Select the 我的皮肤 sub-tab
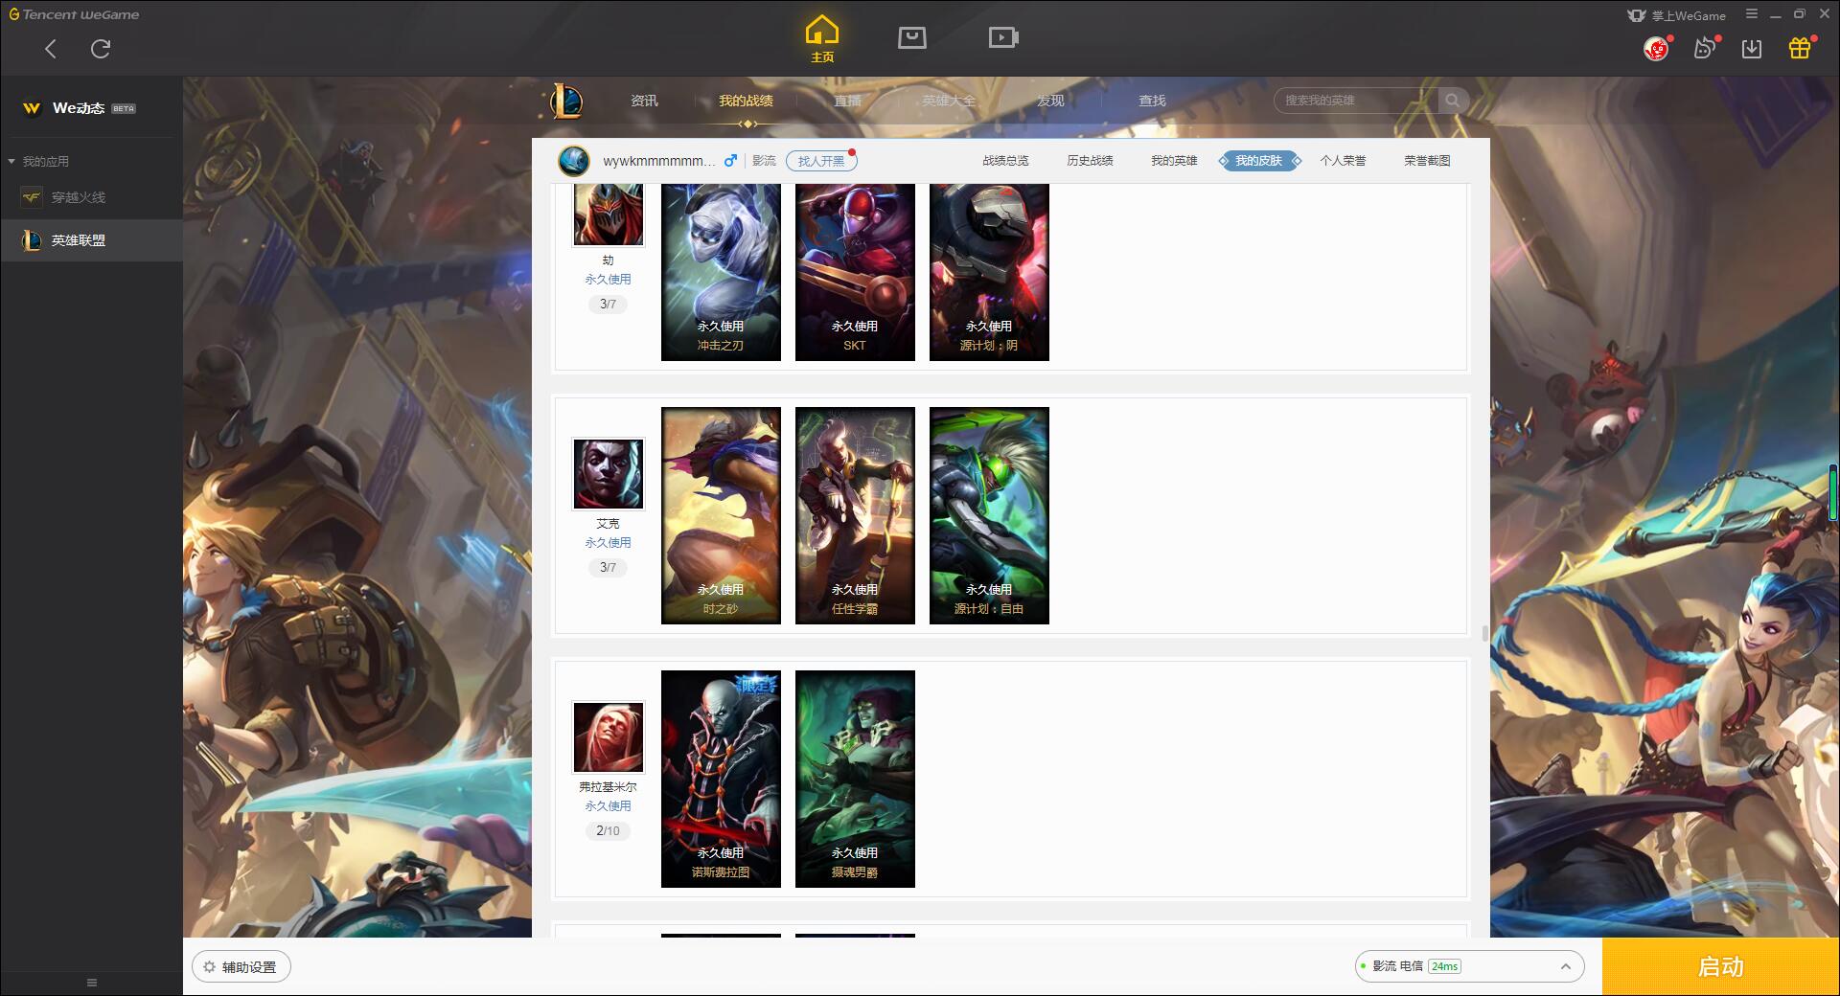 pos(1258,161)
